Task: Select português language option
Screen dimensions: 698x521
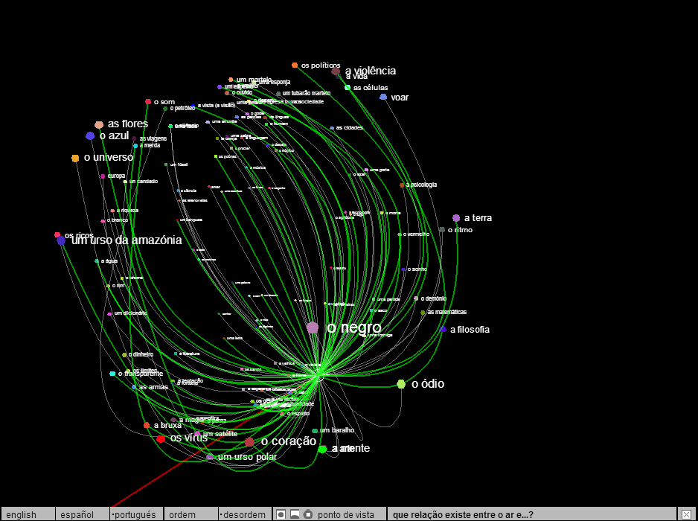Action: 135,514
